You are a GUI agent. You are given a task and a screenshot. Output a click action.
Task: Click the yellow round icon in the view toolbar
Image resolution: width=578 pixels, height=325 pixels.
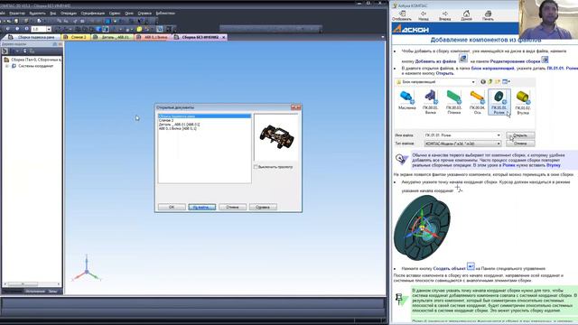pyautogui.click(x=139, y=29)
